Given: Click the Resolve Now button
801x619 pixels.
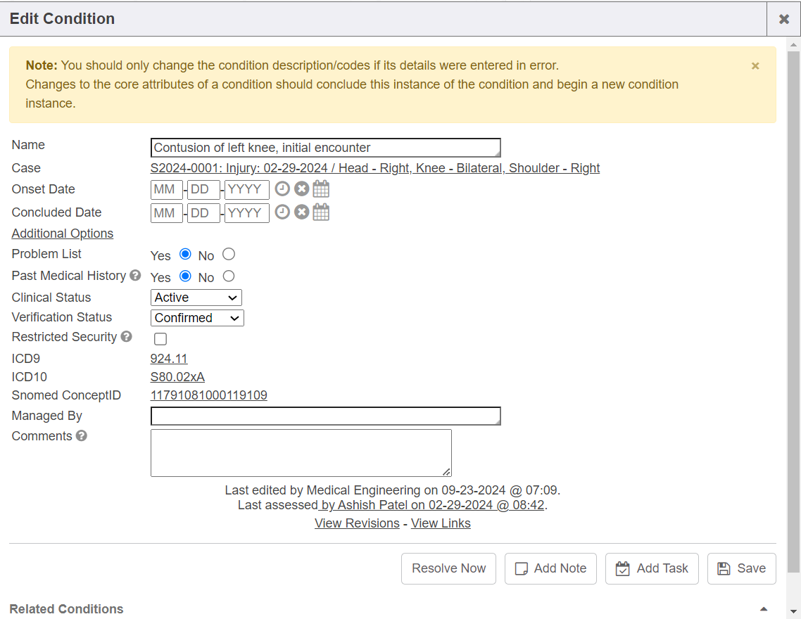Looking at the screenshot, I should coord(448,568).
